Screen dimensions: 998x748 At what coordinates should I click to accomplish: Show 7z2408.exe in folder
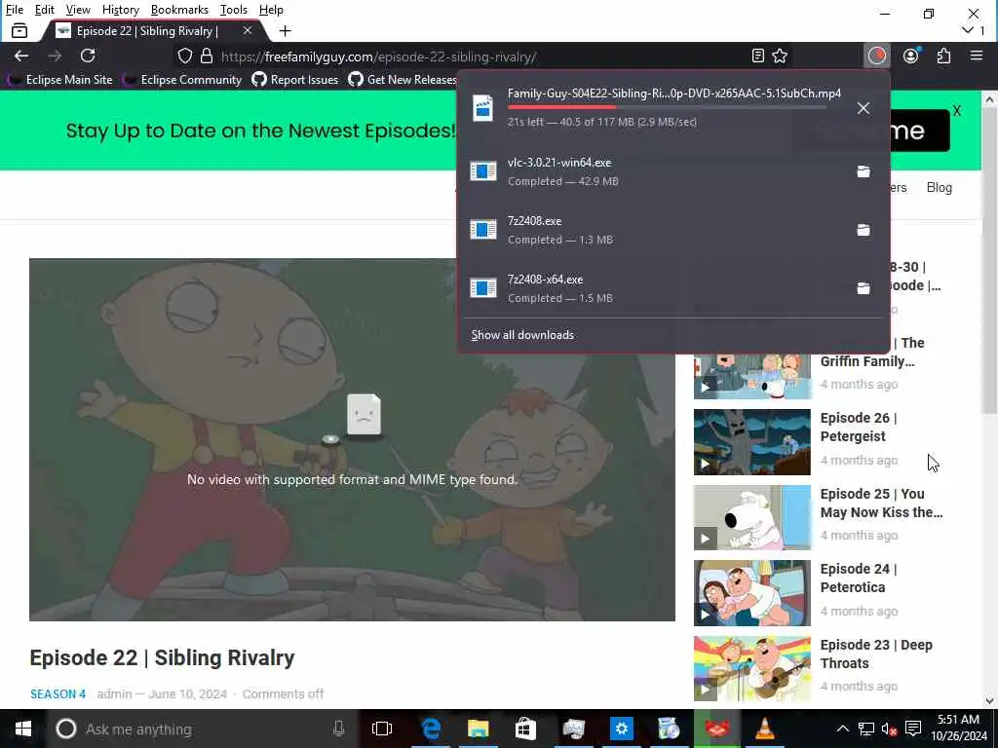tap(864, 230)
